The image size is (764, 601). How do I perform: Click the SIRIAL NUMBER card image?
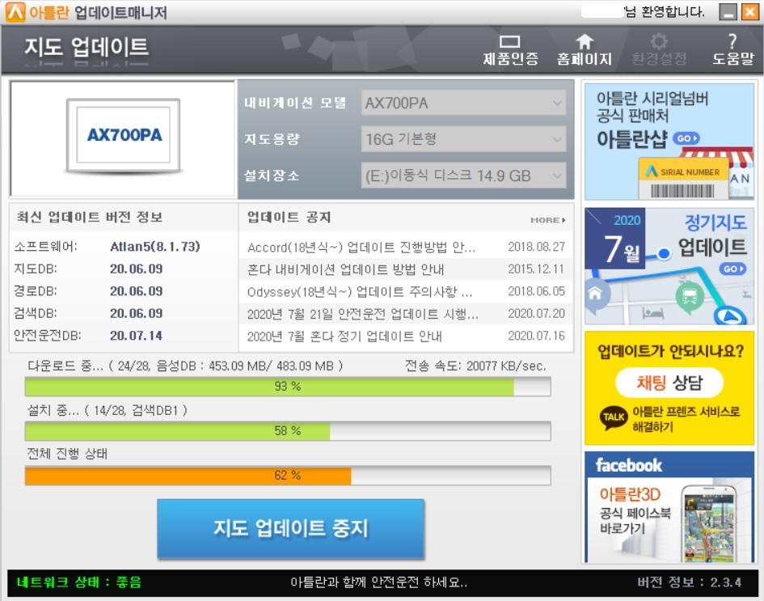click(x=684, y=179)
